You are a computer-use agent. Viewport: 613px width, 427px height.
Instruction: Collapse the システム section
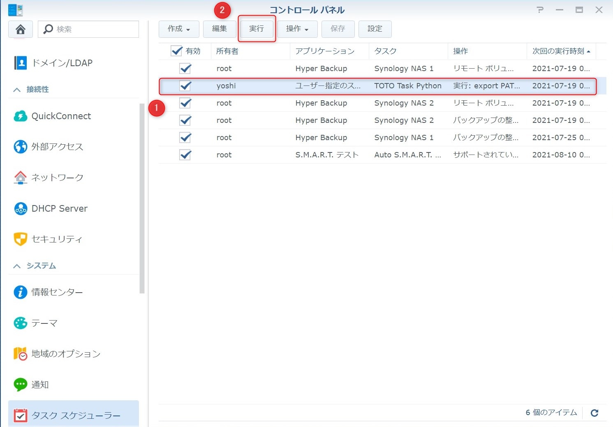pos(17,266)
